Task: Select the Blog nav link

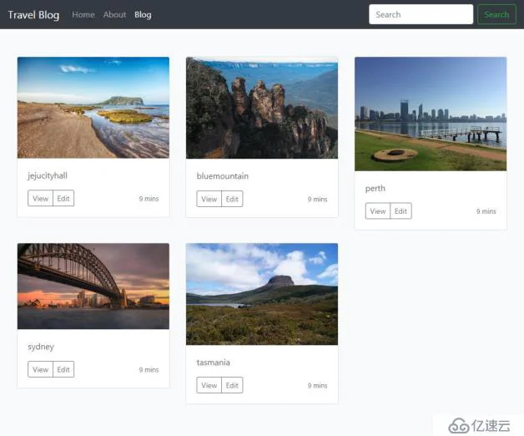Action: pyautogui.click(x=143, y=15)
